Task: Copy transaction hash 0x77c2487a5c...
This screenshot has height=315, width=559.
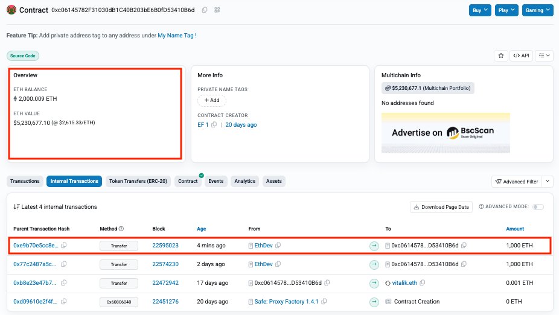Action: [x=64, y=264]
